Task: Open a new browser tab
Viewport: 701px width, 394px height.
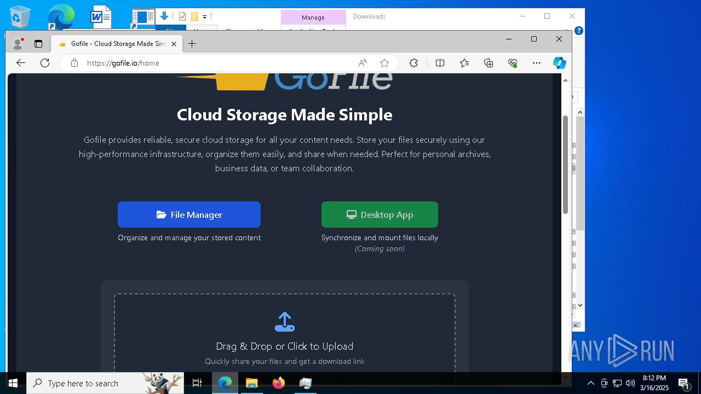Action: click(192, 44)
